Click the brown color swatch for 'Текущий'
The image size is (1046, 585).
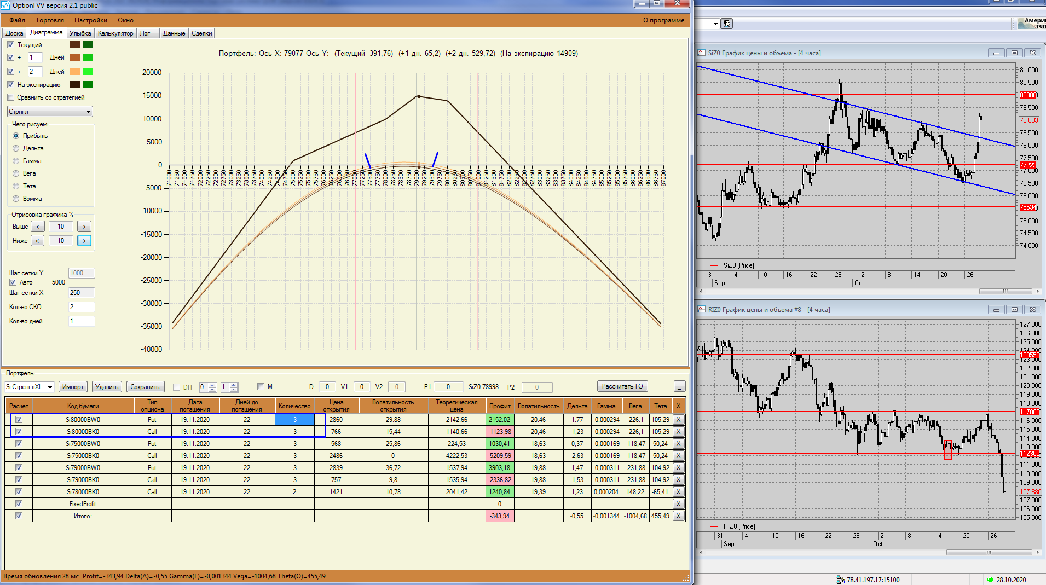coord(75,45)
